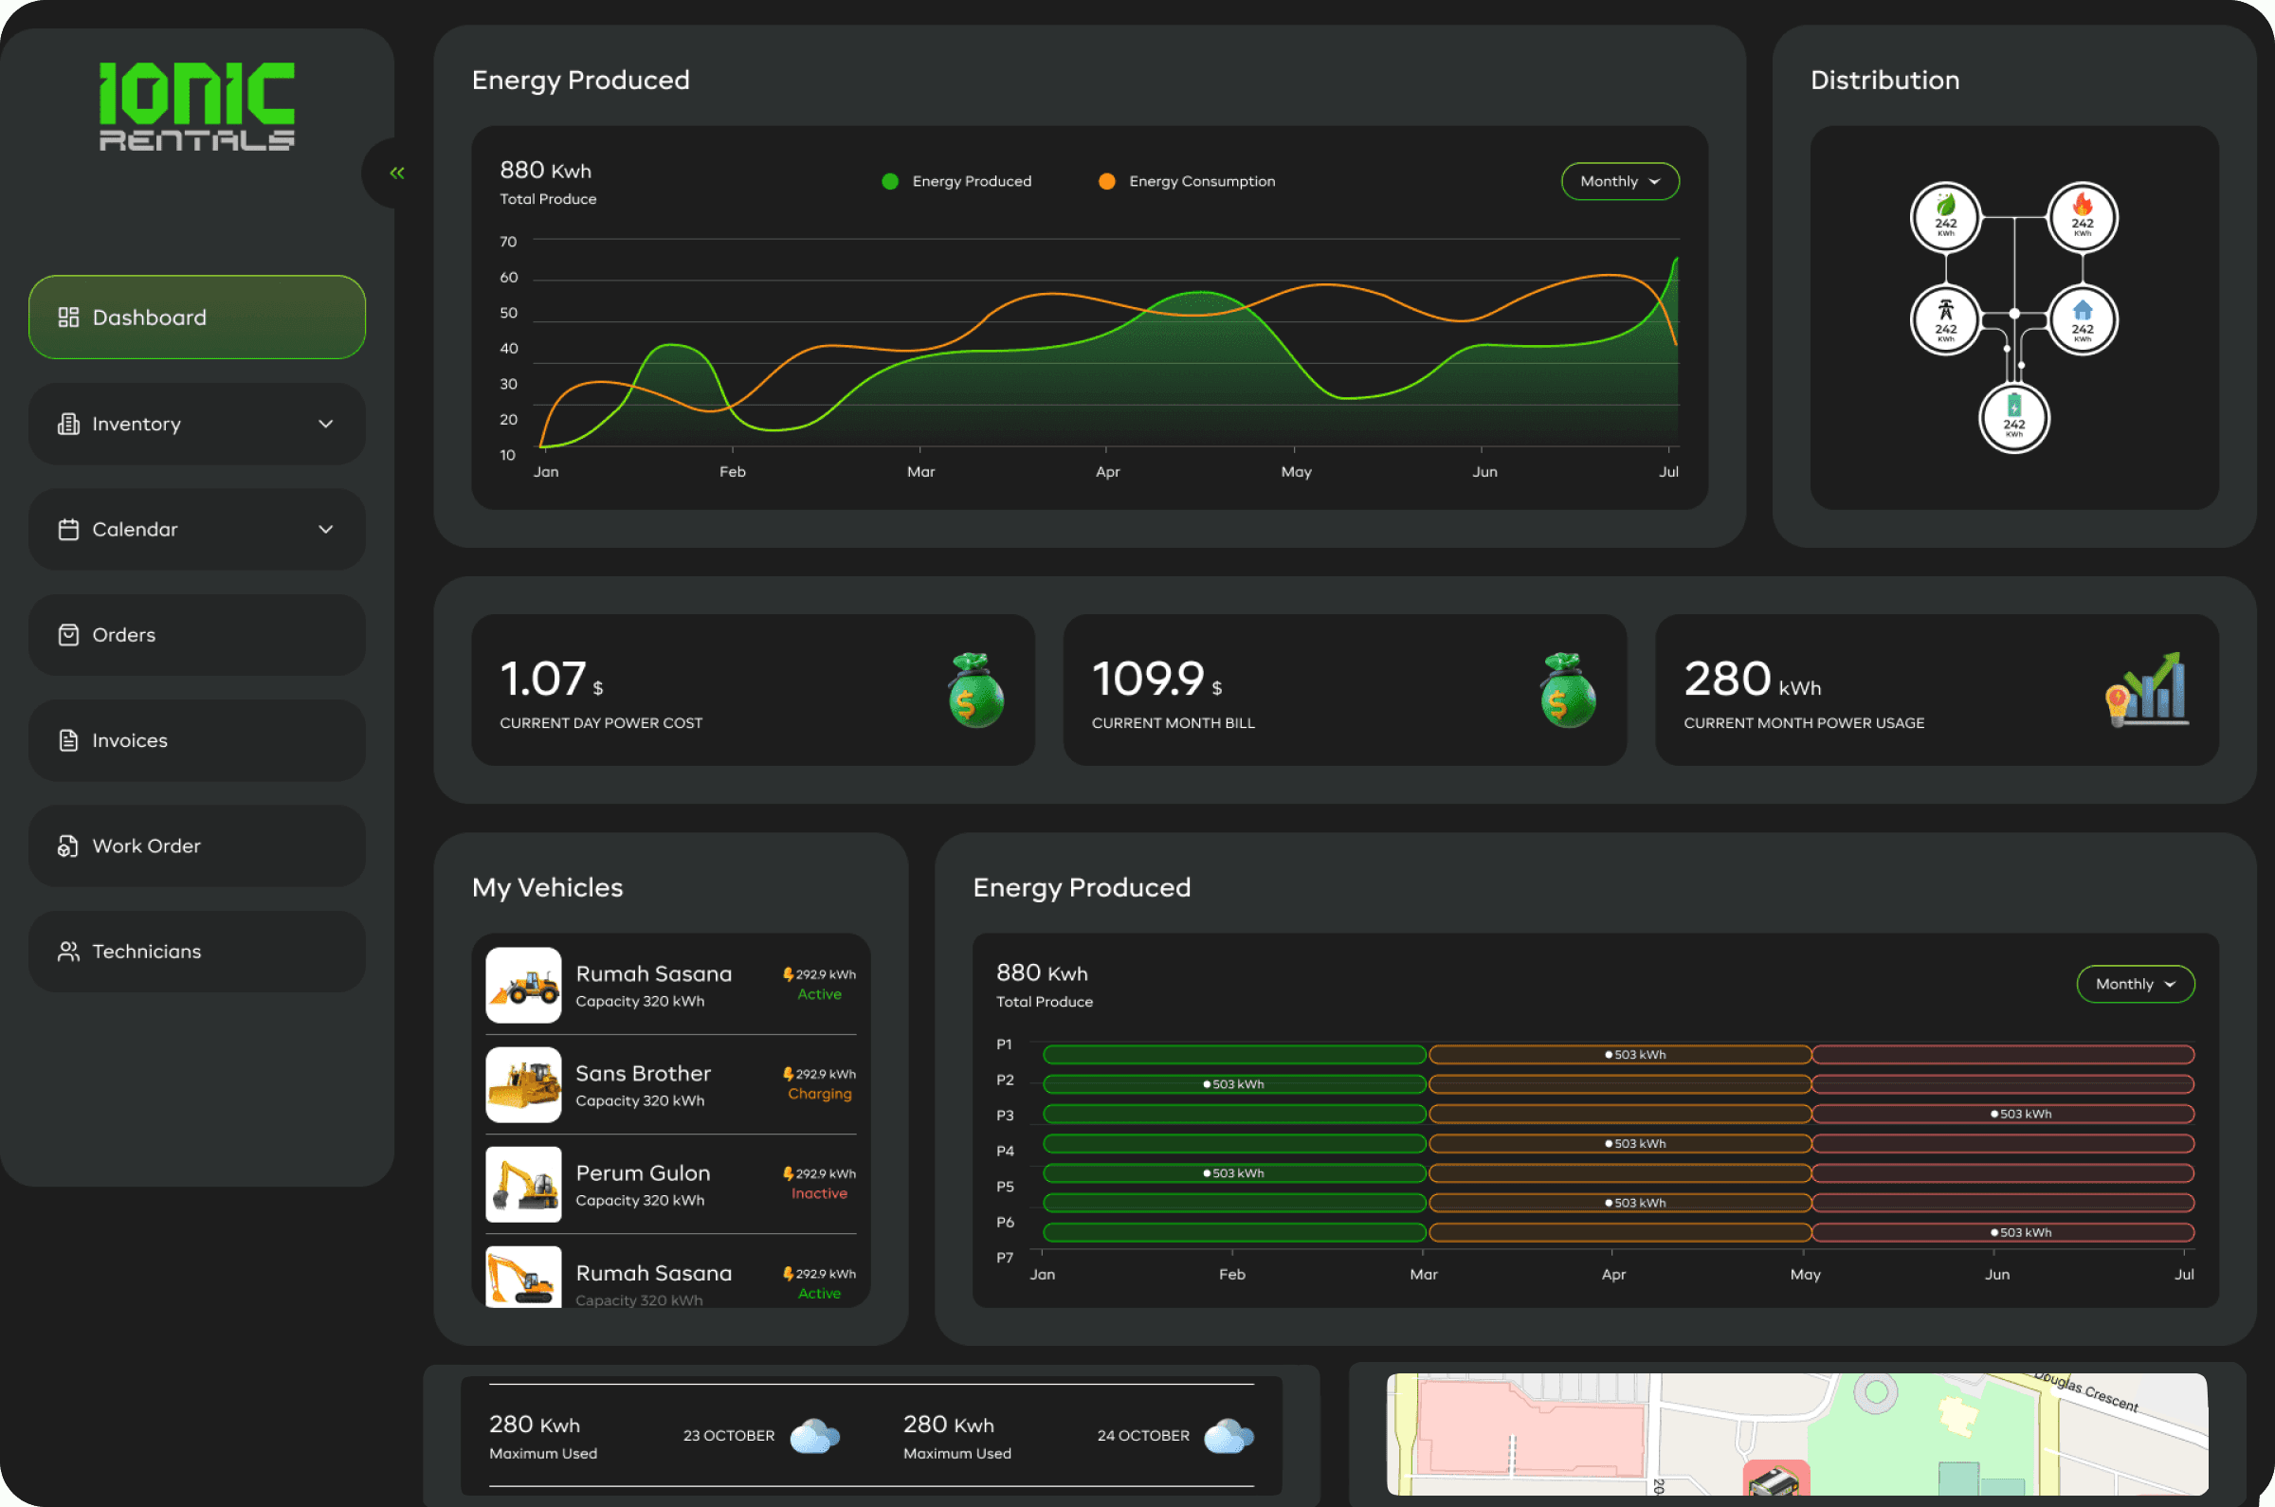This screenshot has height=1507, width=2275.
Task: Click the battery node in Distribution
Action: coord(2013,418)
